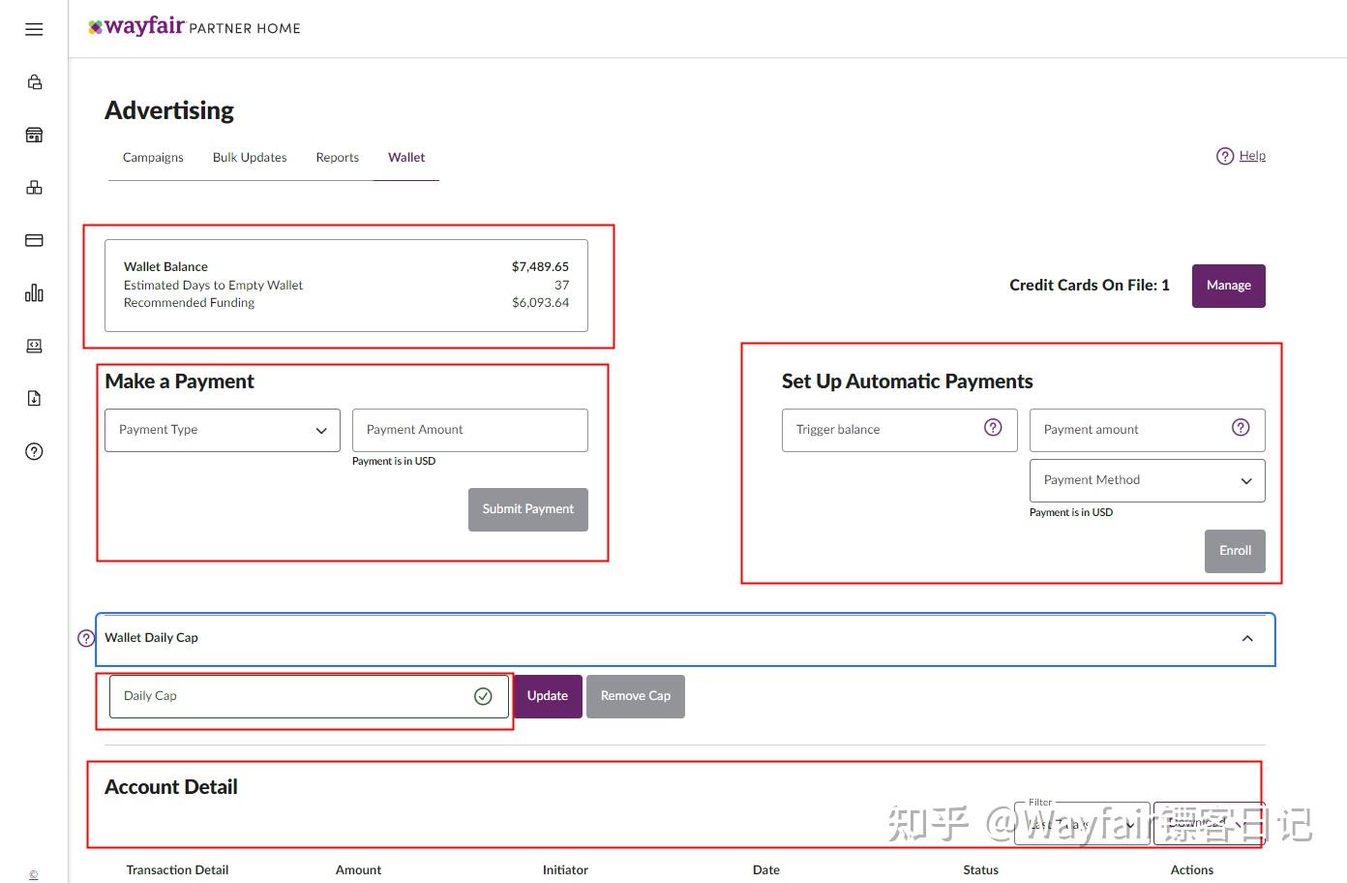This screenshot has height=883, width=1347.
Task: Collapse the Wallet Daily Cap section
Action: tap(1247, 638)
